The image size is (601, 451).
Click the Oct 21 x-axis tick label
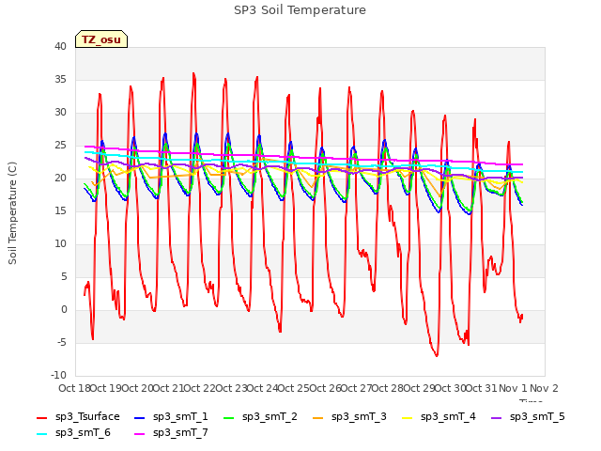(x=169, y=388)
